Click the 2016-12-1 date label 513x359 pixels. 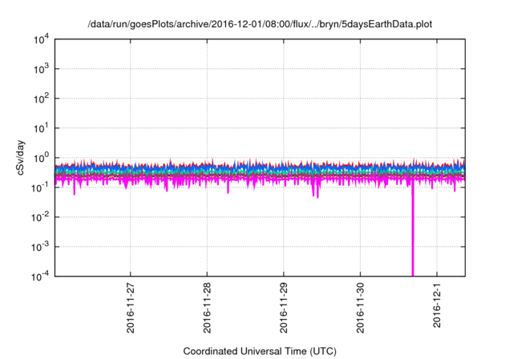[x=437, y=305]
